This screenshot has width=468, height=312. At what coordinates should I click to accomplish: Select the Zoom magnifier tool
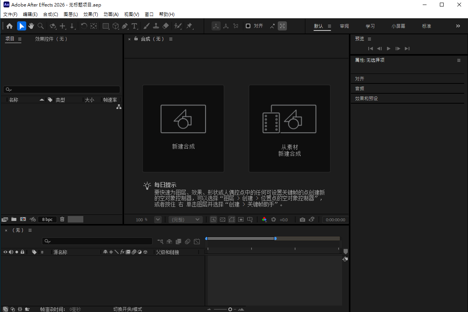click(41, 26)
